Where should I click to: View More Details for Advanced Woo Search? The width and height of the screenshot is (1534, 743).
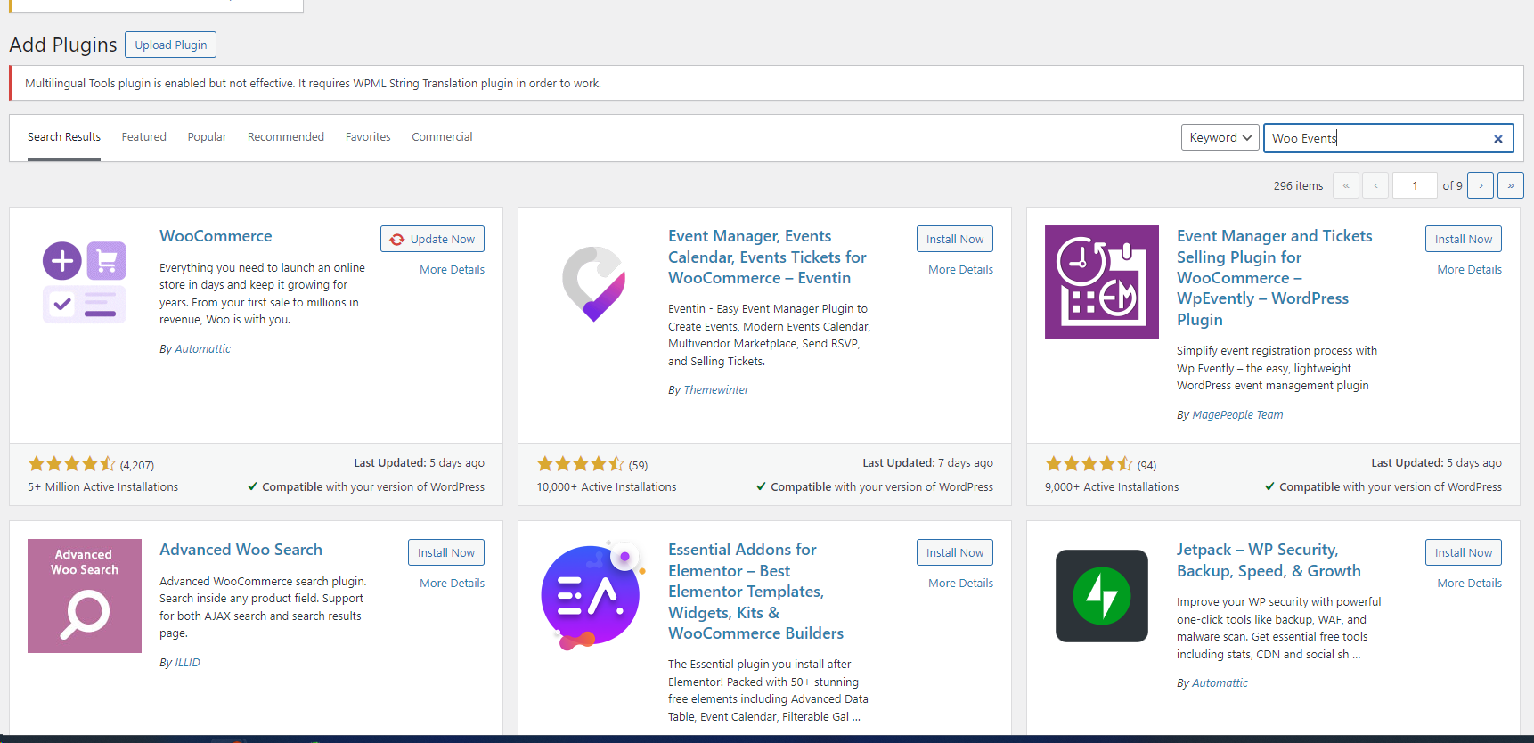(x=453, y=584)
